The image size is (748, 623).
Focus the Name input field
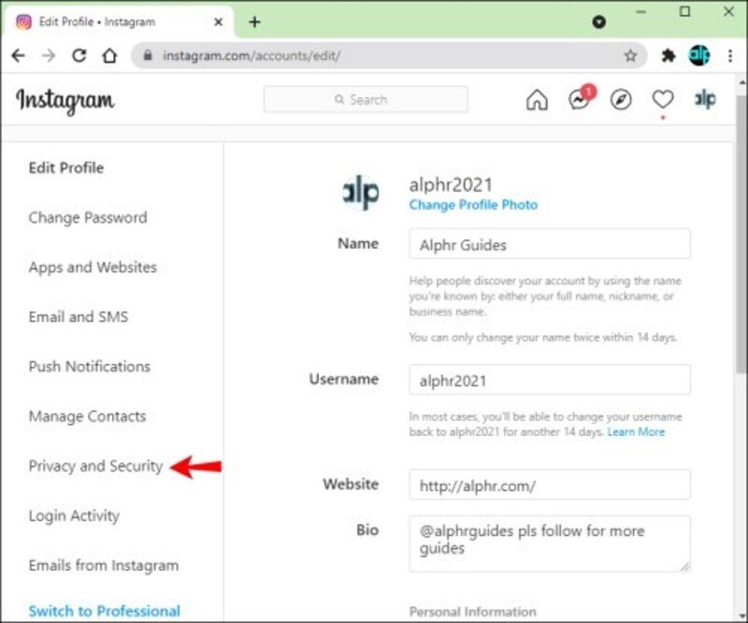click(x=550, y=244)
